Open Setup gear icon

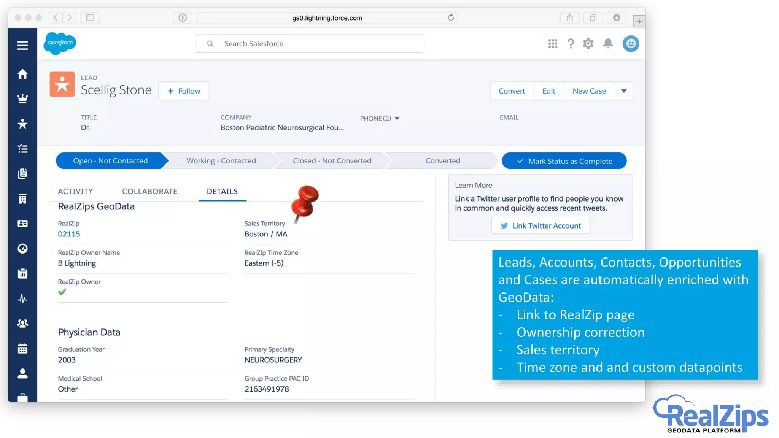click(588, 44)
